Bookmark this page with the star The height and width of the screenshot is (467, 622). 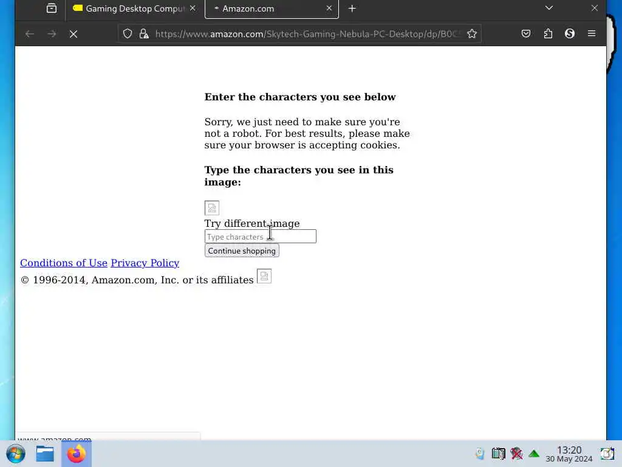[x=471, y=34]
